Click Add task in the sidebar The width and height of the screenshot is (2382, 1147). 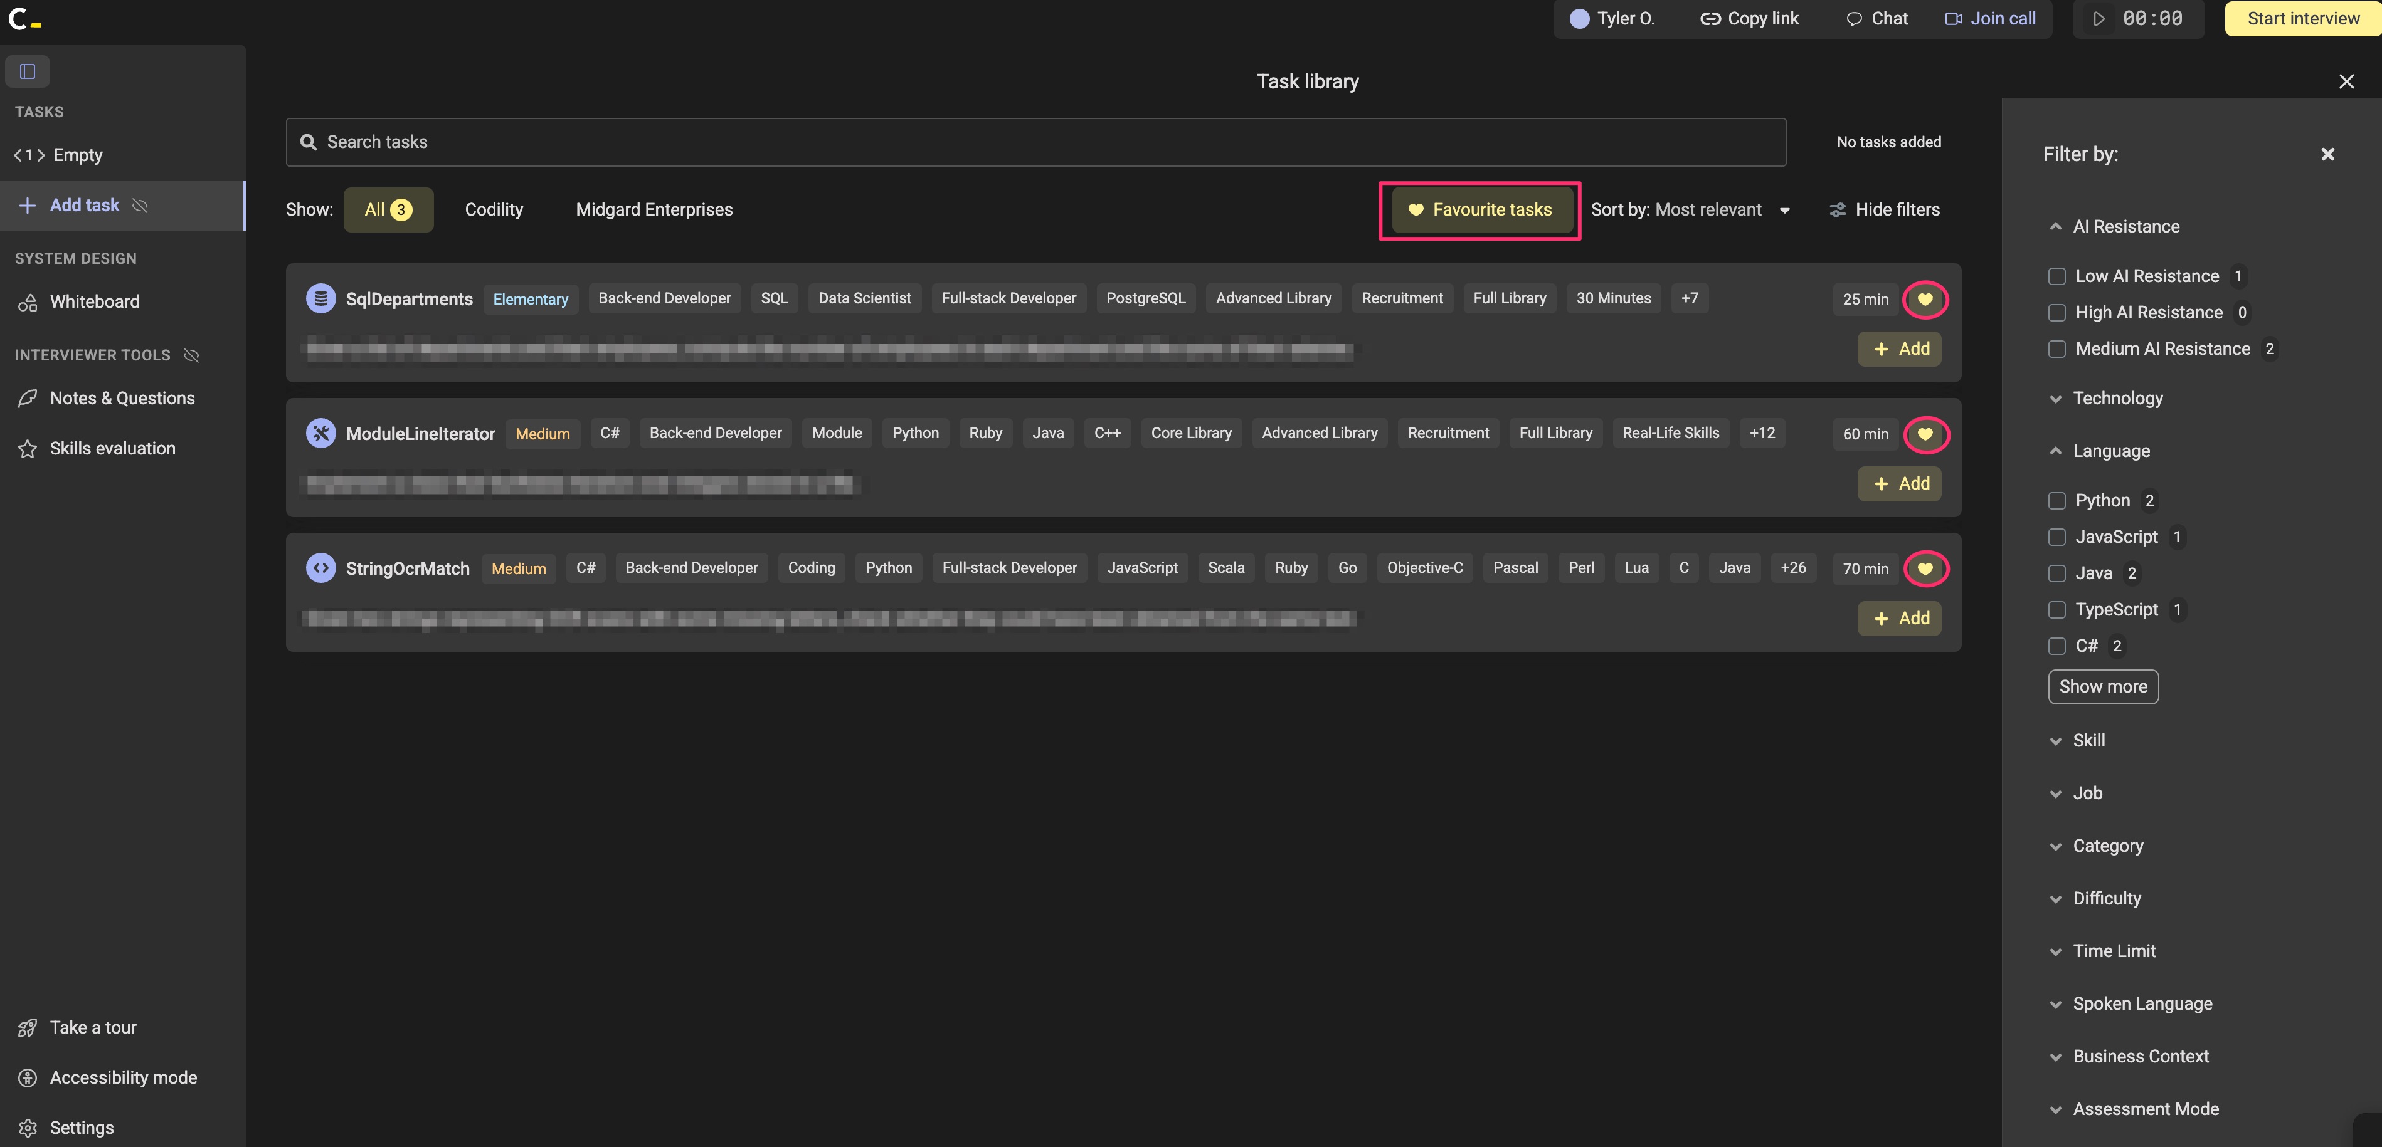tap(122, 205)
